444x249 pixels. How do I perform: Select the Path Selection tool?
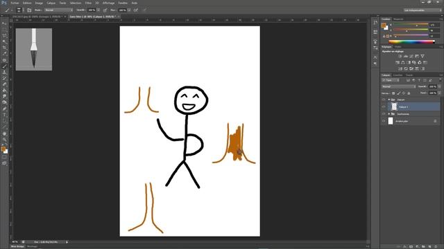[4, 121]
